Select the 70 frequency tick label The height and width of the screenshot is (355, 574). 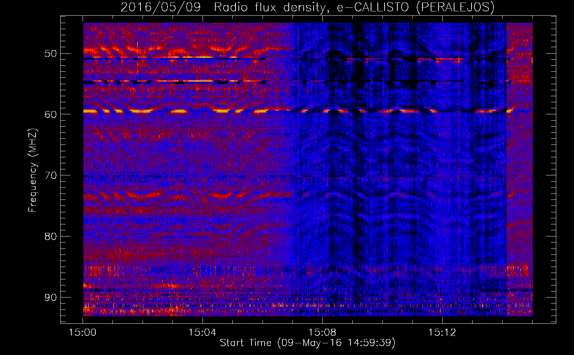click(x=50, y=175)
